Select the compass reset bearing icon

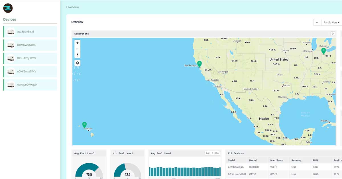pyautogui.click(x=77, y=55)
